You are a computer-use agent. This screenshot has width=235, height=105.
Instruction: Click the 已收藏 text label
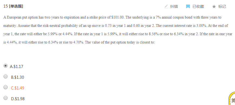point(198,6)
